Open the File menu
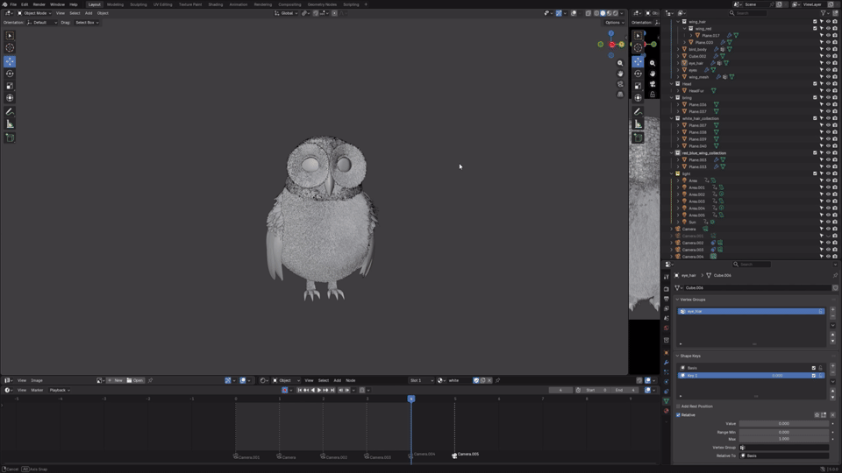The height and width of the screenshot is (473, 842). tap(13, 4)
